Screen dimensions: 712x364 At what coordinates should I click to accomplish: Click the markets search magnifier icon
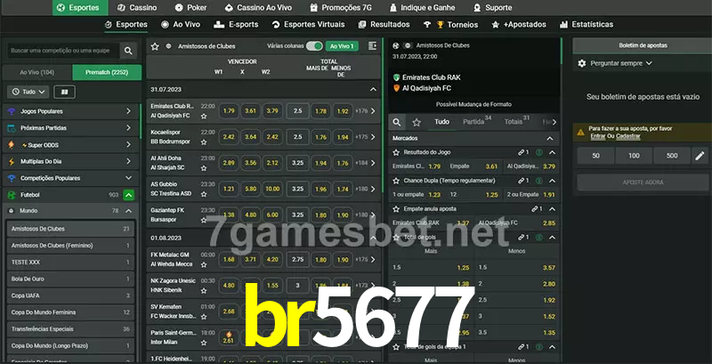tap(397, 122)
